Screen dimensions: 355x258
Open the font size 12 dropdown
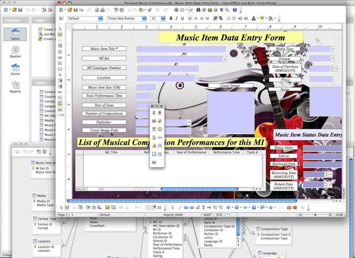166,19
